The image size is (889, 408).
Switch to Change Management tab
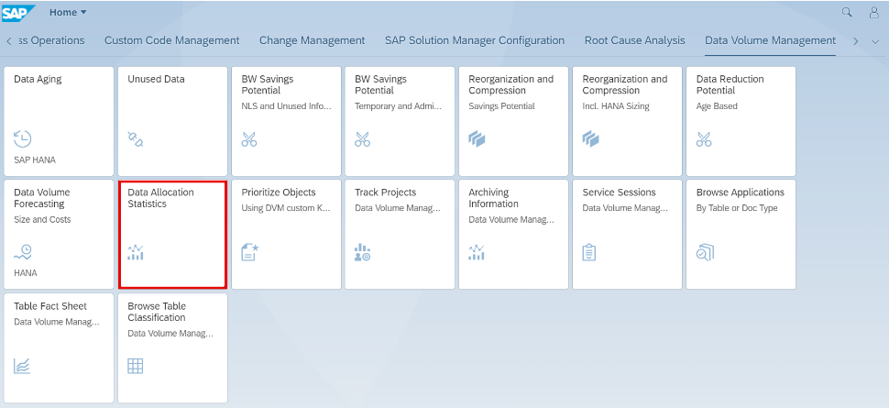pos(312,40)
